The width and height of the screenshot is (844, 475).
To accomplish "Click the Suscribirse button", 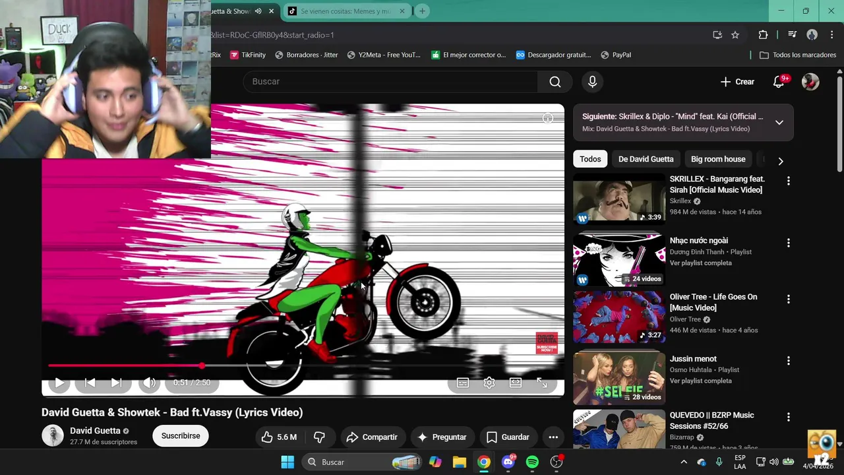I will point(181,436).
